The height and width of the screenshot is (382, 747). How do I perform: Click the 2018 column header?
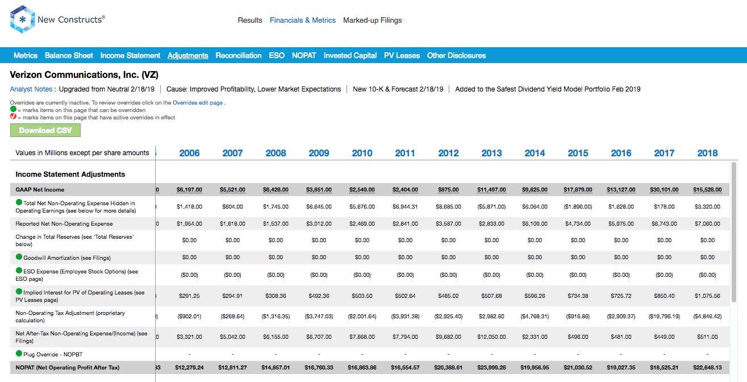pos(707,153)
